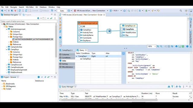Select ACTIVITYASSIGNMENT_ACTIVITYASSIGNMENT_FK foreign key
Image resolution: width=193 pixels, height=108 pixels.
point(34,39)
